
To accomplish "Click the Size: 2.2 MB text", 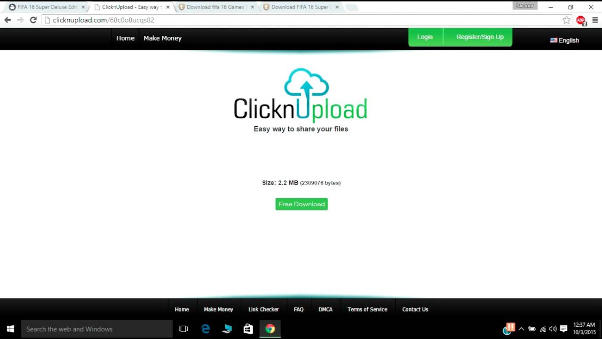I will pyautogui.click(x=280, y=183).
